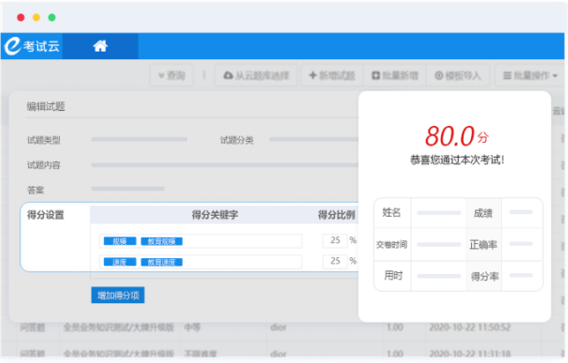Viewport: 568px width, 363px height.
Task: Click the 模板导入 button
Action: click(x=459, y=76)
